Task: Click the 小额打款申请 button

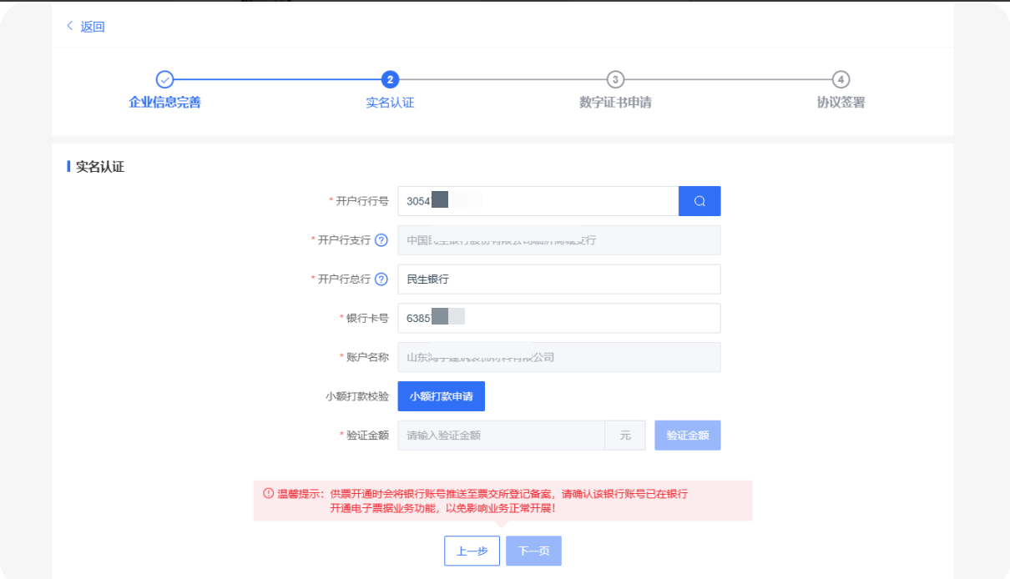Action: coord(442,396)
